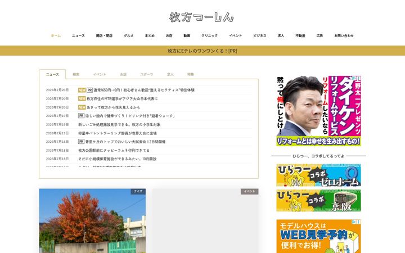Click the NEW badge on the 花火 row
Screen dimensions: 405x253
tap(82, 107)
